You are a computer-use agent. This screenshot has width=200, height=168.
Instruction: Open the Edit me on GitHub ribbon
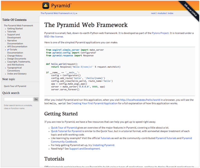click(x=190, y=10)
